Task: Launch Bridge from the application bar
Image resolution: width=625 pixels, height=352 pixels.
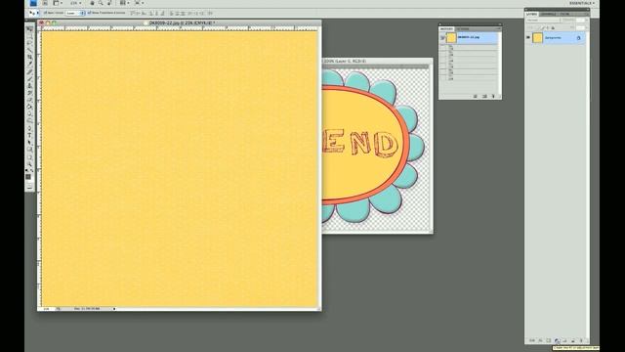Action: tap(45, 3)
